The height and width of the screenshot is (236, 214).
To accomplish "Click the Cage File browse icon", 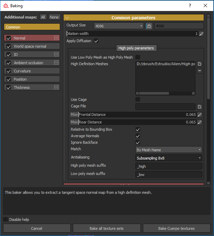I will 199,107.
